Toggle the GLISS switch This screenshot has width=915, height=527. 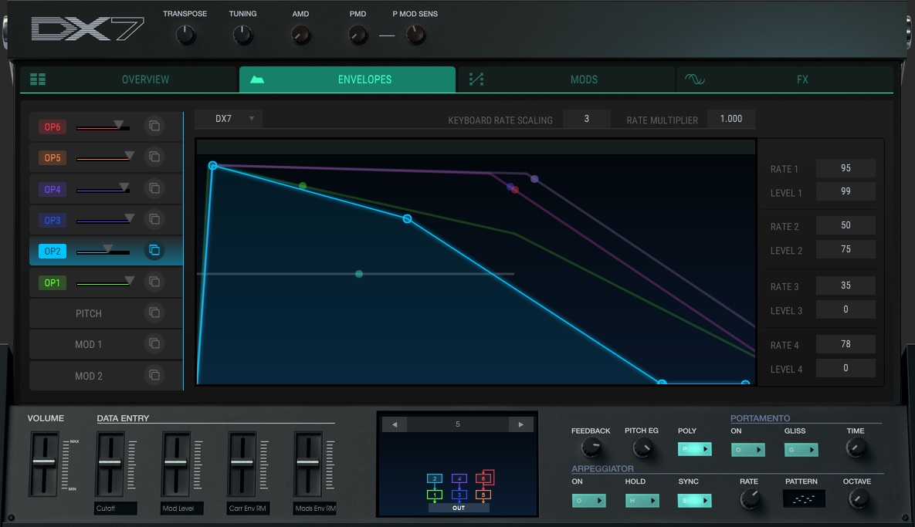pyautogui.click(x=801, y=450)
